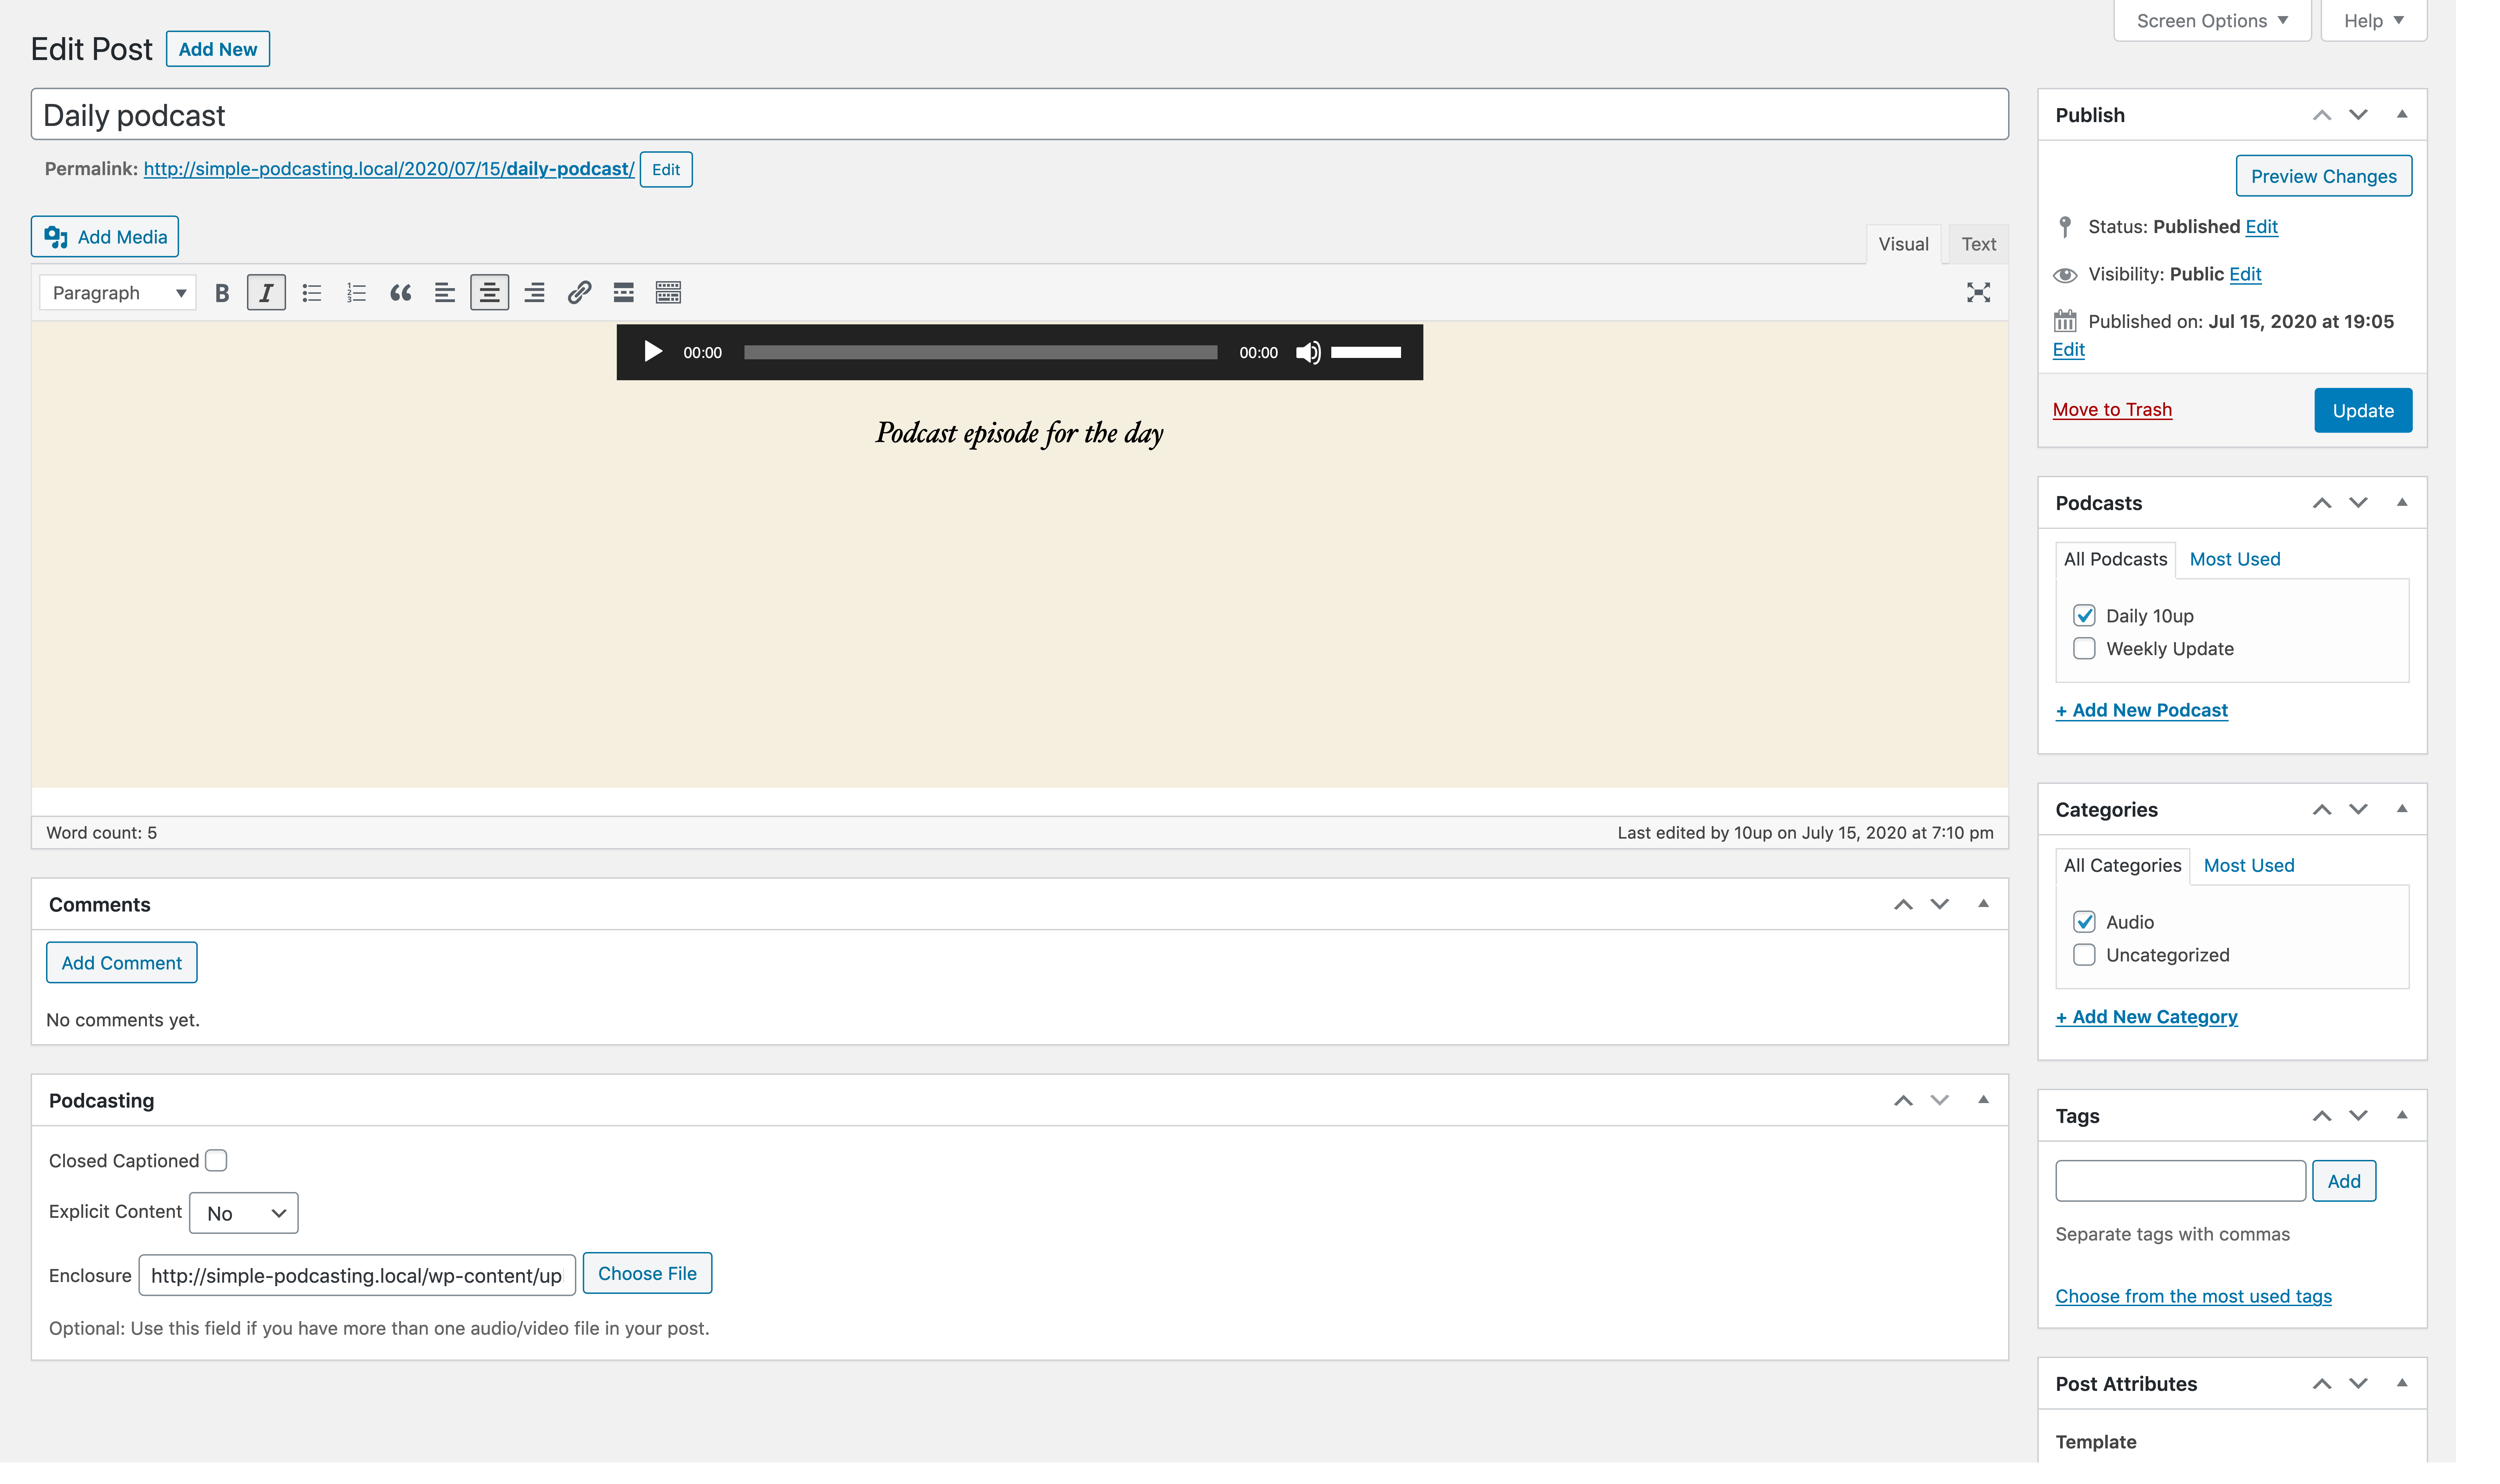The image size is (2500, 1484).
Task: Insert Read More tag icon
Action: [x=623, y=293]
